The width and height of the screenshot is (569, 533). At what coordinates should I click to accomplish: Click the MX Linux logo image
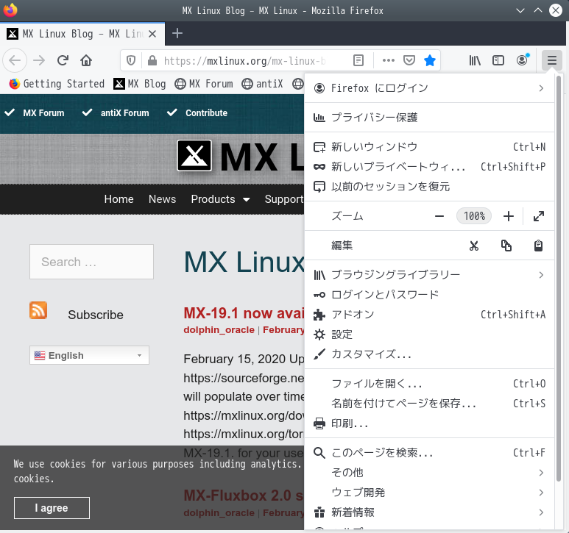(194, 156)
